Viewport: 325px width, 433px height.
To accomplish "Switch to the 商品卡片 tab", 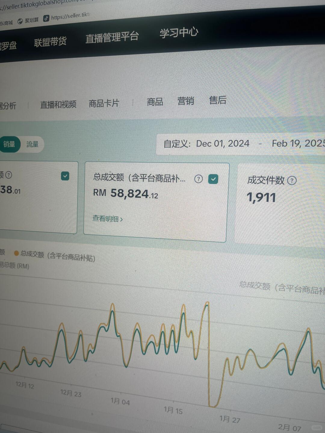I will point(104,103).
